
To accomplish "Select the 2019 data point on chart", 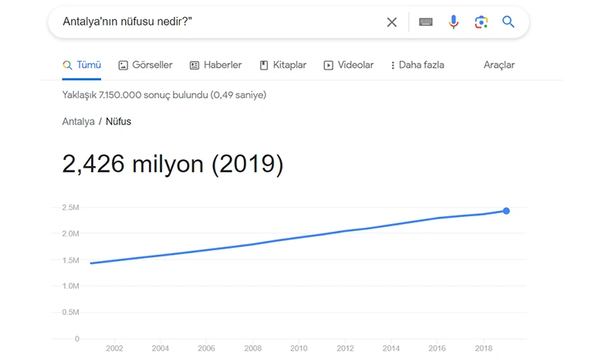I will click(506, 211).
